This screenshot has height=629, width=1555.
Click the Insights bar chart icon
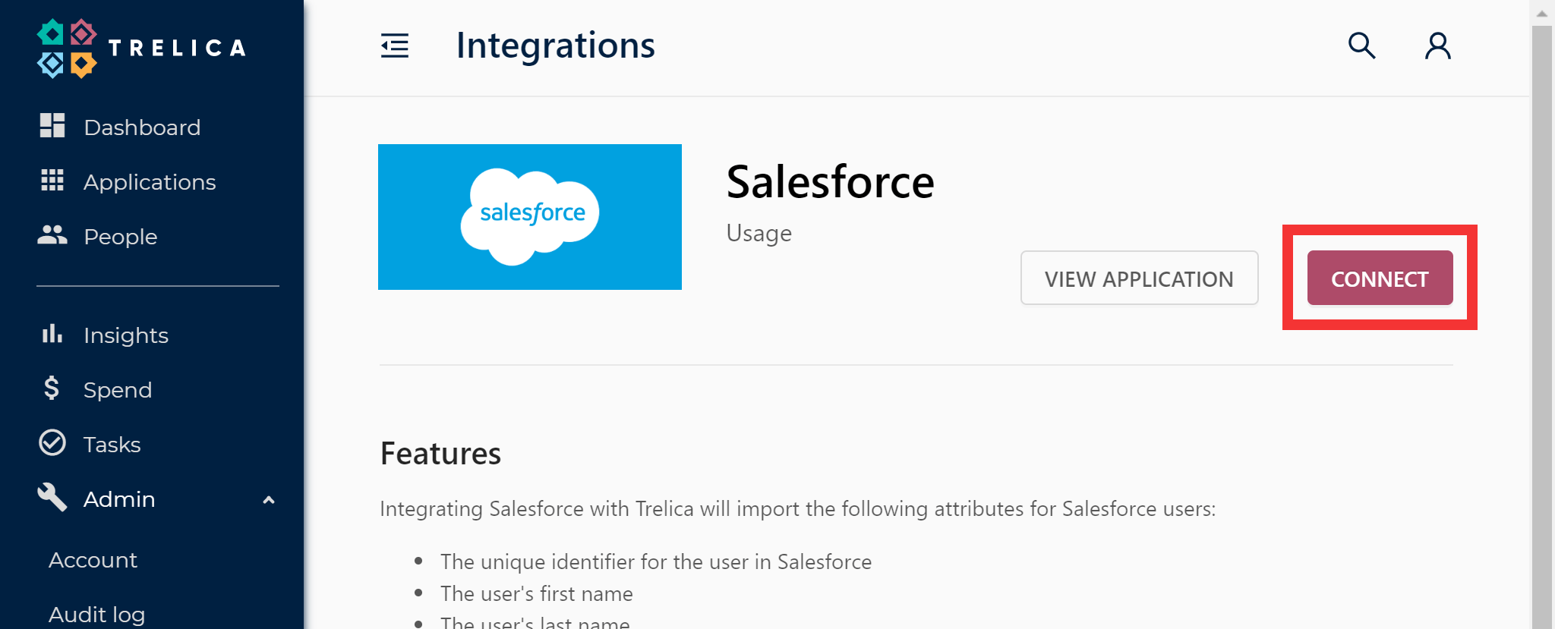52,334
